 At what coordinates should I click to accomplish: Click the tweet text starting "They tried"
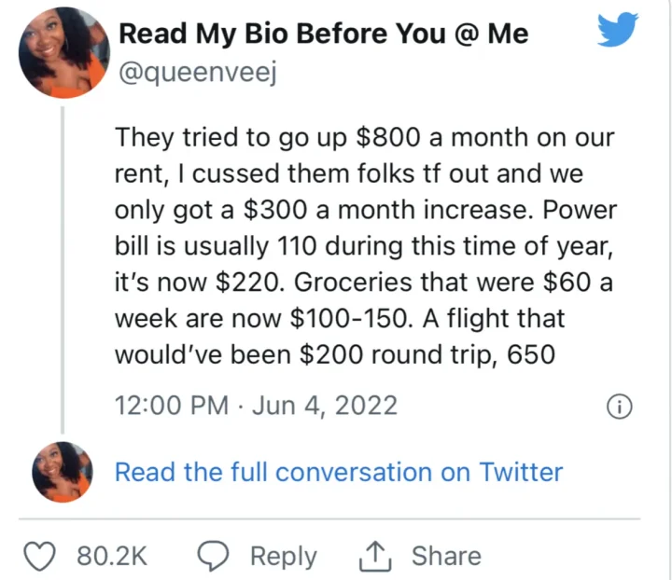pyautogui.click(x=364, y=138)
